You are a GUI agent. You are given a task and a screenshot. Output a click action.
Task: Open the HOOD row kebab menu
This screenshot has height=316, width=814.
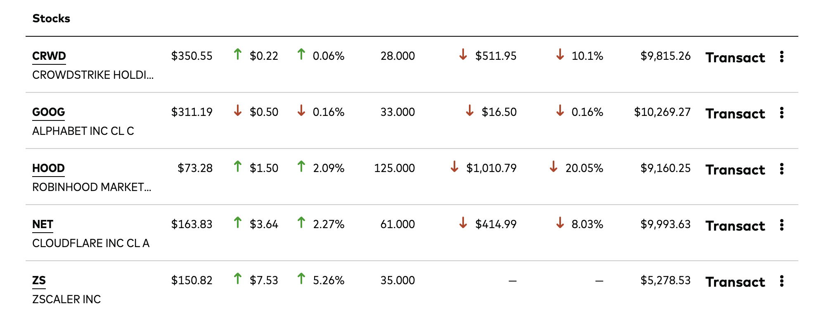coord(781,169)
